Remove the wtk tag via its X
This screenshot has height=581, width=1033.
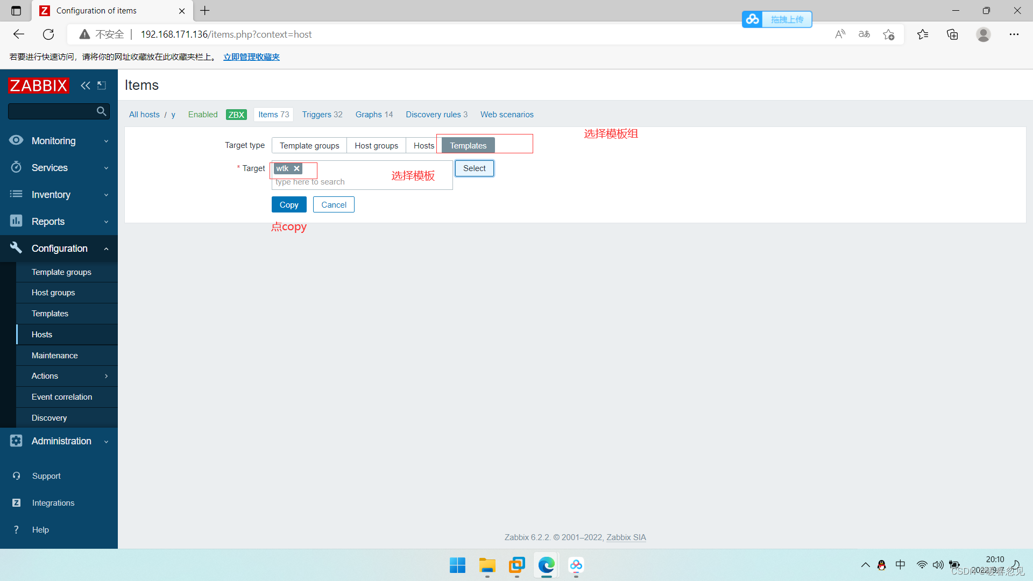click(x=296, y=168)
